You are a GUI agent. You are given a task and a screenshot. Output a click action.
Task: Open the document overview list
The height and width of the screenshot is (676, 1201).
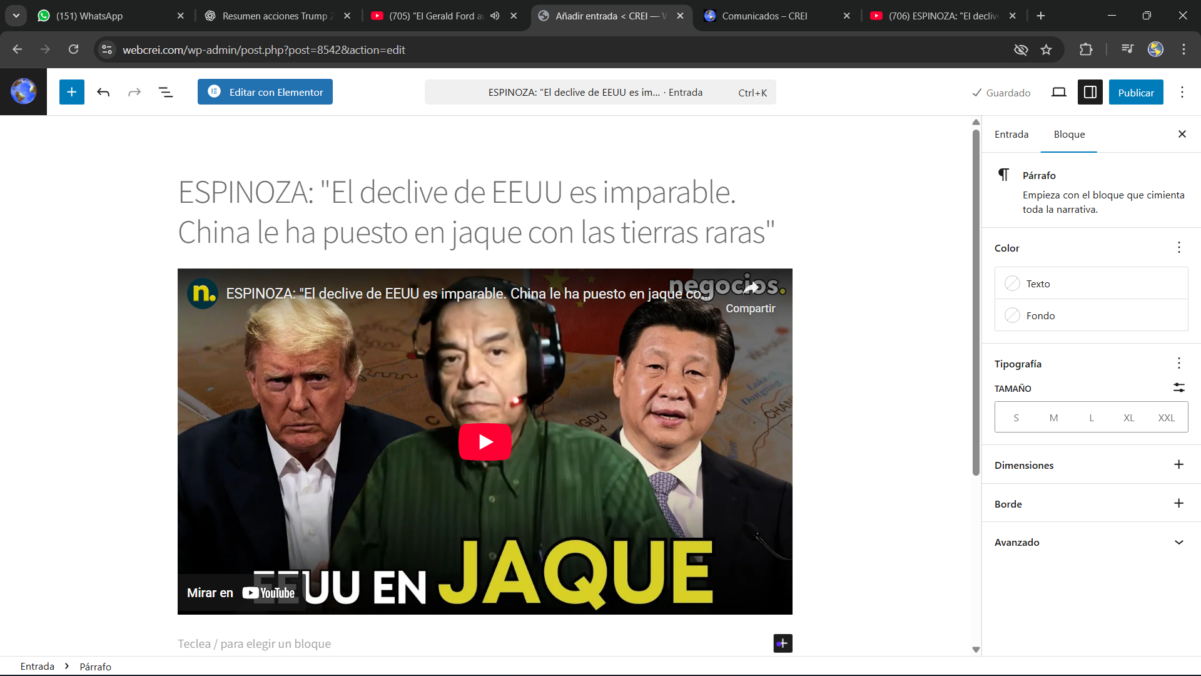click(166, 92)
